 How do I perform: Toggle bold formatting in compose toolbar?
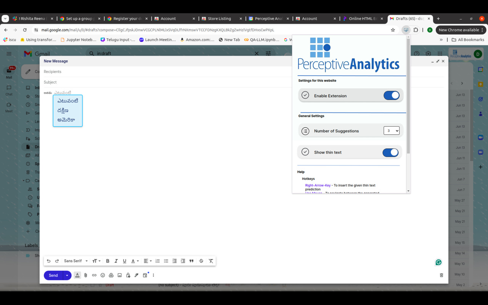(x=108, y=261)
